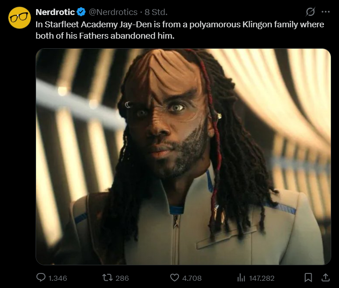Open the three-dot more options menu

point(325,11)
